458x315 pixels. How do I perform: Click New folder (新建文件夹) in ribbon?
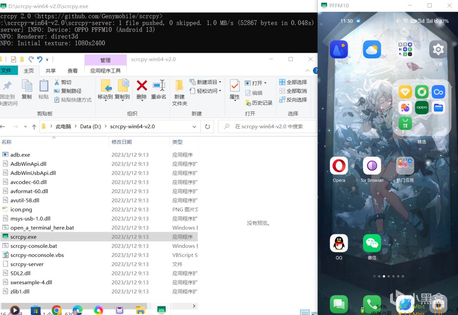tap(179, 93)
